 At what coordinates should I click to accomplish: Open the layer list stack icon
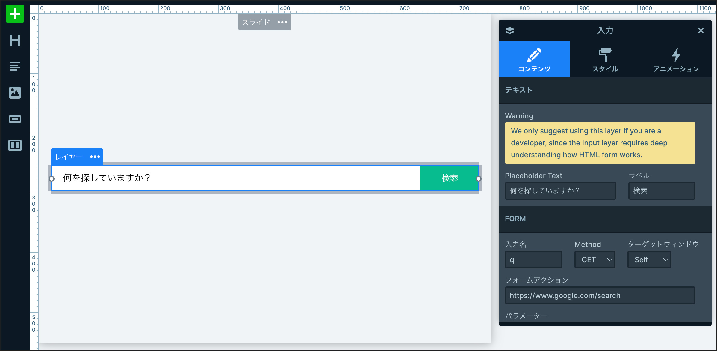[x=509, y=30]
